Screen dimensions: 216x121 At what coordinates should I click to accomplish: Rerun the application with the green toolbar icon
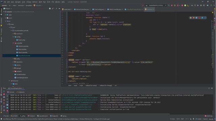[x=169, y=5]
